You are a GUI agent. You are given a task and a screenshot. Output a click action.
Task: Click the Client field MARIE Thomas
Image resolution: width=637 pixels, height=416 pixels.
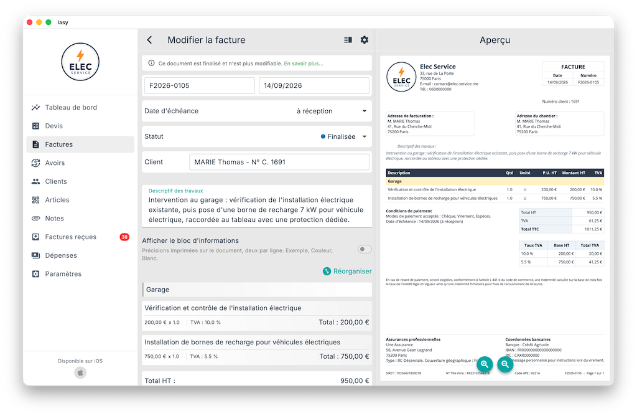click(x=279, y=162)
